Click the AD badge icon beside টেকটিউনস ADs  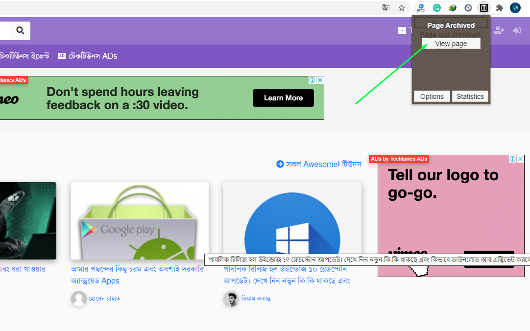pos(62,56)
